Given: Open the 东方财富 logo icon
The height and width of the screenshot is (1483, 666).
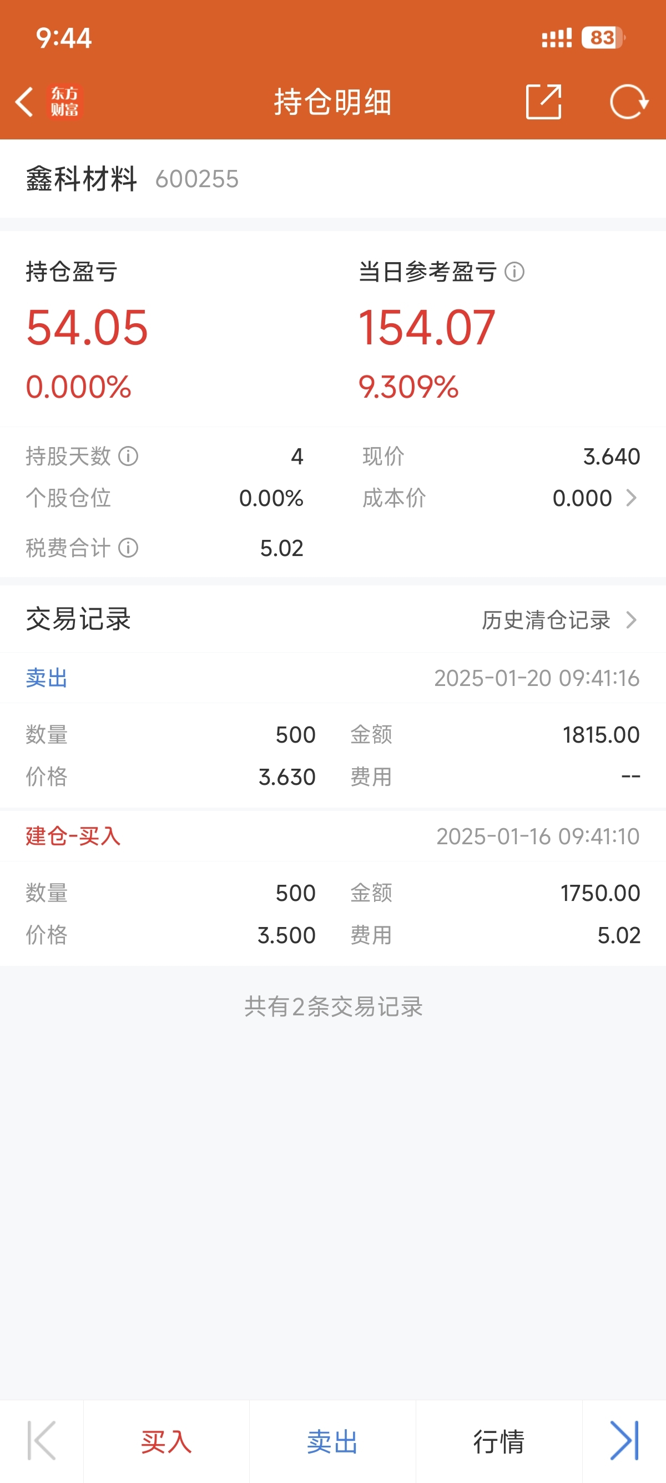Looking at the screenshot, I should point(64,101).
